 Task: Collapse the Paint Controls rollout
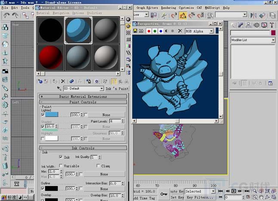(83, 102)
